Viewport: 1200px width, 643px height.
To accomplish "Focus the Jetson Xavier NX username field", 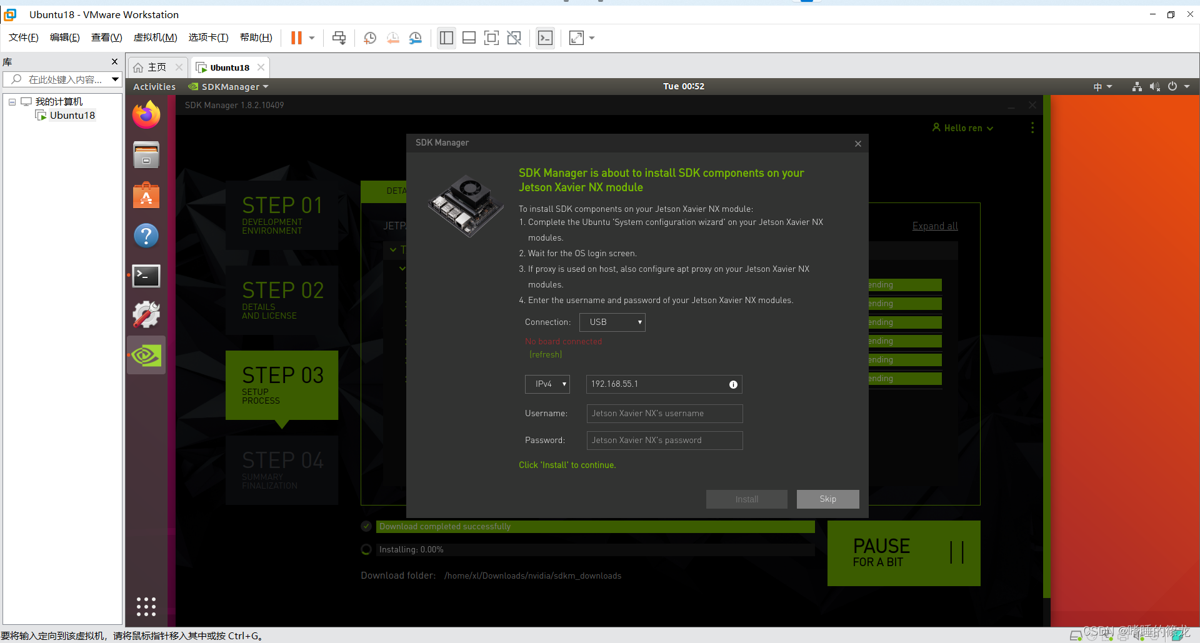I will click(664, 413).
